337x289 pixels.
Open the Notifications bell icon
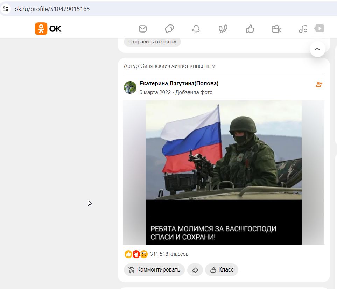pos(196,29)
